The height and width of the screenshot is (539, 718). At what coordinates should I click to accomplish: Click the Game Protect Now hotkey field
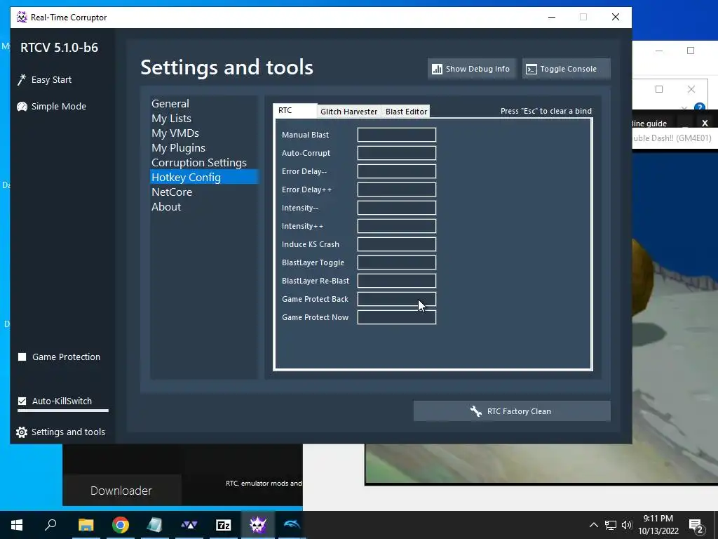tap(397, 317)
